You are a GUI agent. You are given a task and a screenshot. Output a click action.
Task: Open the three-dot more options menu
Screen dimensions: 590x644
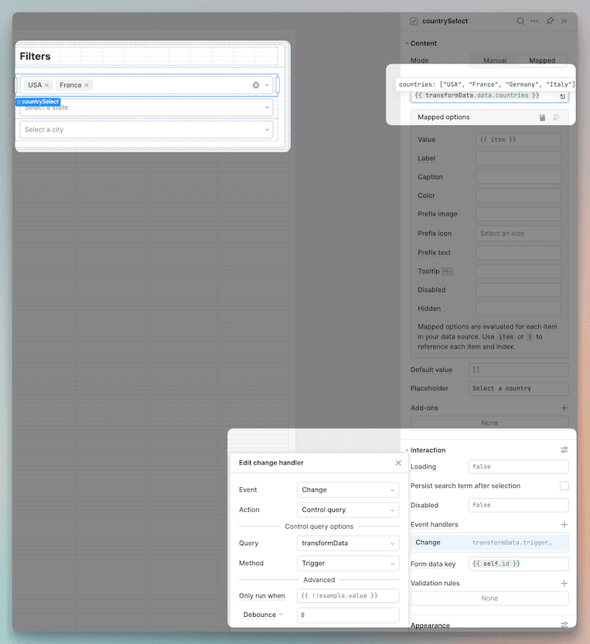point(534,21)
